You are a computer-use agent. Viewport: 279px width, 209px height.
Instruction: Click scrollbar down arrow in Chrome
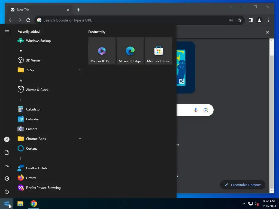[272, 191]
